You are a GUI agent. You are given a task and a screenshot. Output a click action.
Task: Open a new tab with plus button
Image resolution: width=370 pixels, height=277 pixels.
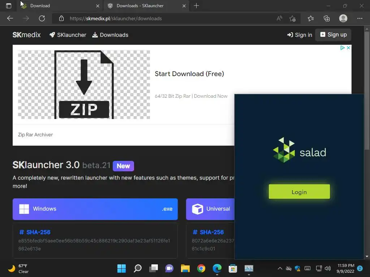click(x=196, y=6)
